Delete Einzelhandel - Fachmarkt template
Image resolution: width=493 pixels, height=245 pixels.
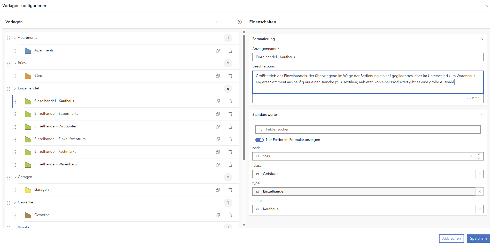[x=230, y=152]
